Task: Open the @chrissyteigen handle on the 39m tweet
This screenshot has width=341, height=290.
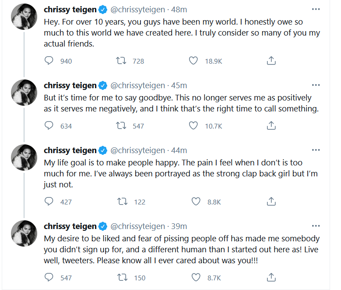Action: pyautogui.click(x=138, y=226)
